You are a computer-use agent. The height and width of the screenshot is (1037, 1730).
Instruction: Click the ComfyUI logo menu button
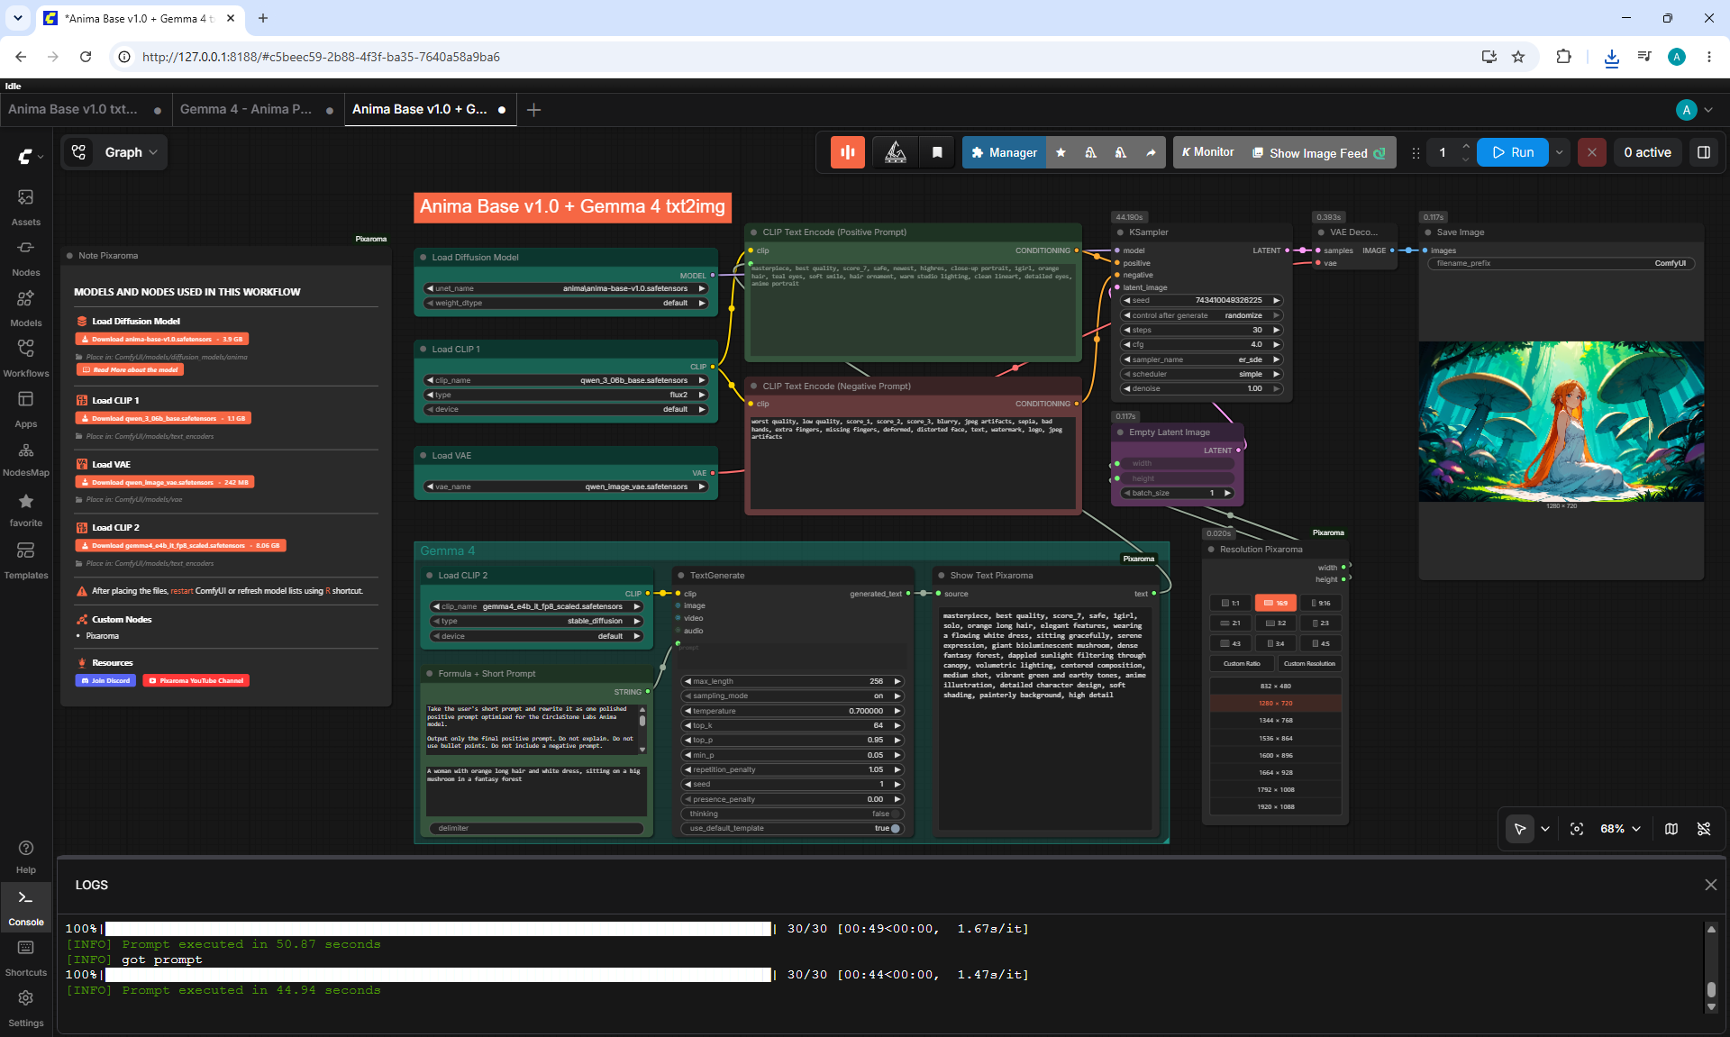click(x=31, y=156)
